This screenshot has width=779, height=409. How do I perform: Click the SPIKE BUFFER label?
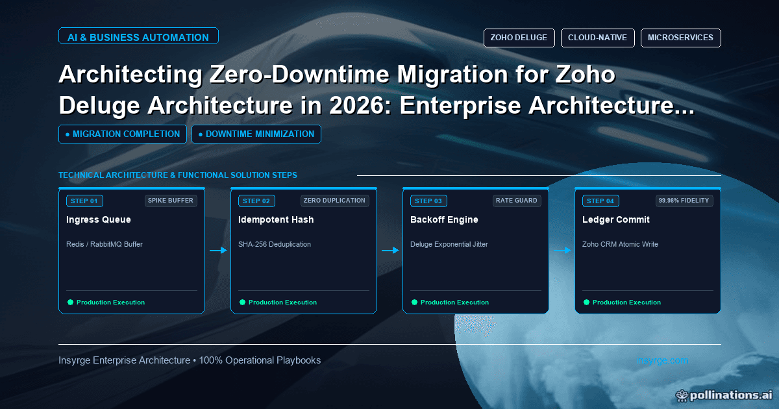coord(171,201)
